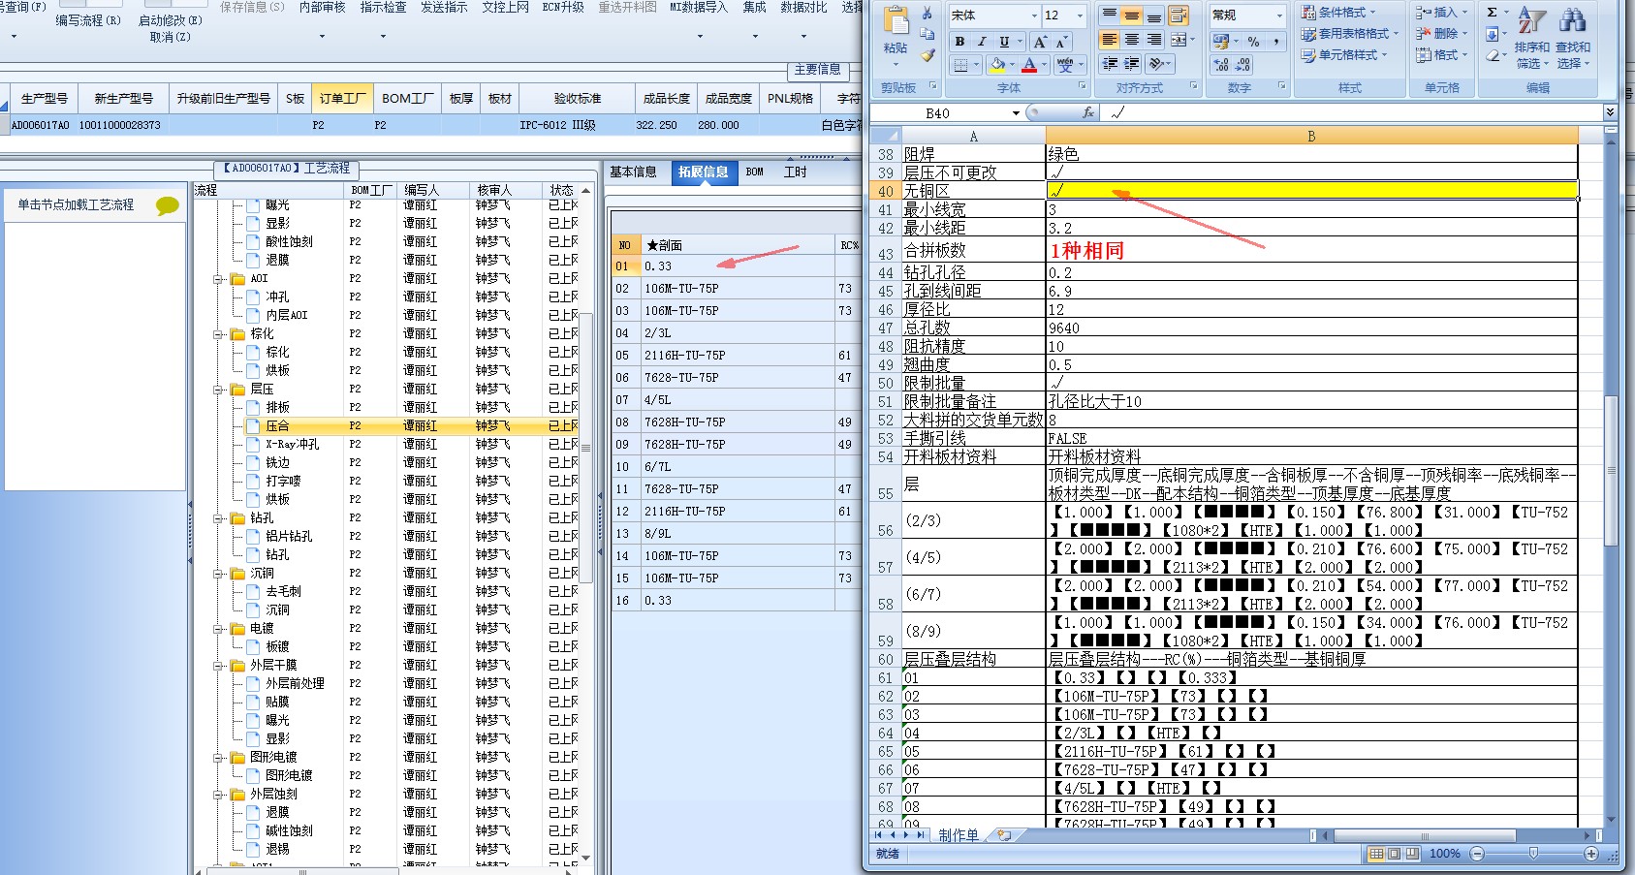This screenshot has width=1635, height=875.
Task: Click the cell Borders icon
Action: click(960, 65)
